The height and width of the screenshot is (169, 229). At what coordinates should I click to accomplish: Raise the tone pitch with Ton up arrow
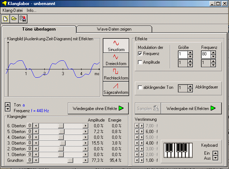8,105
